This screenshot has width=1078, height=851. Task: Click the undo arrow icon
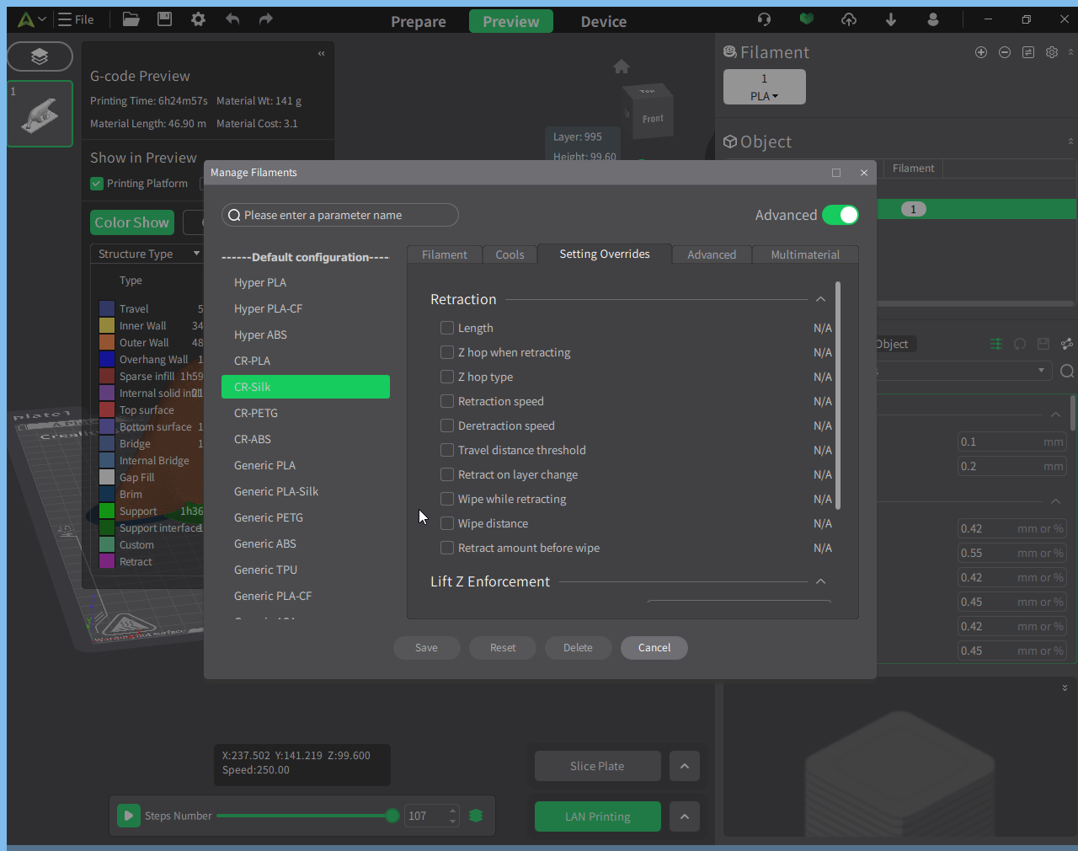coord(232,19)
